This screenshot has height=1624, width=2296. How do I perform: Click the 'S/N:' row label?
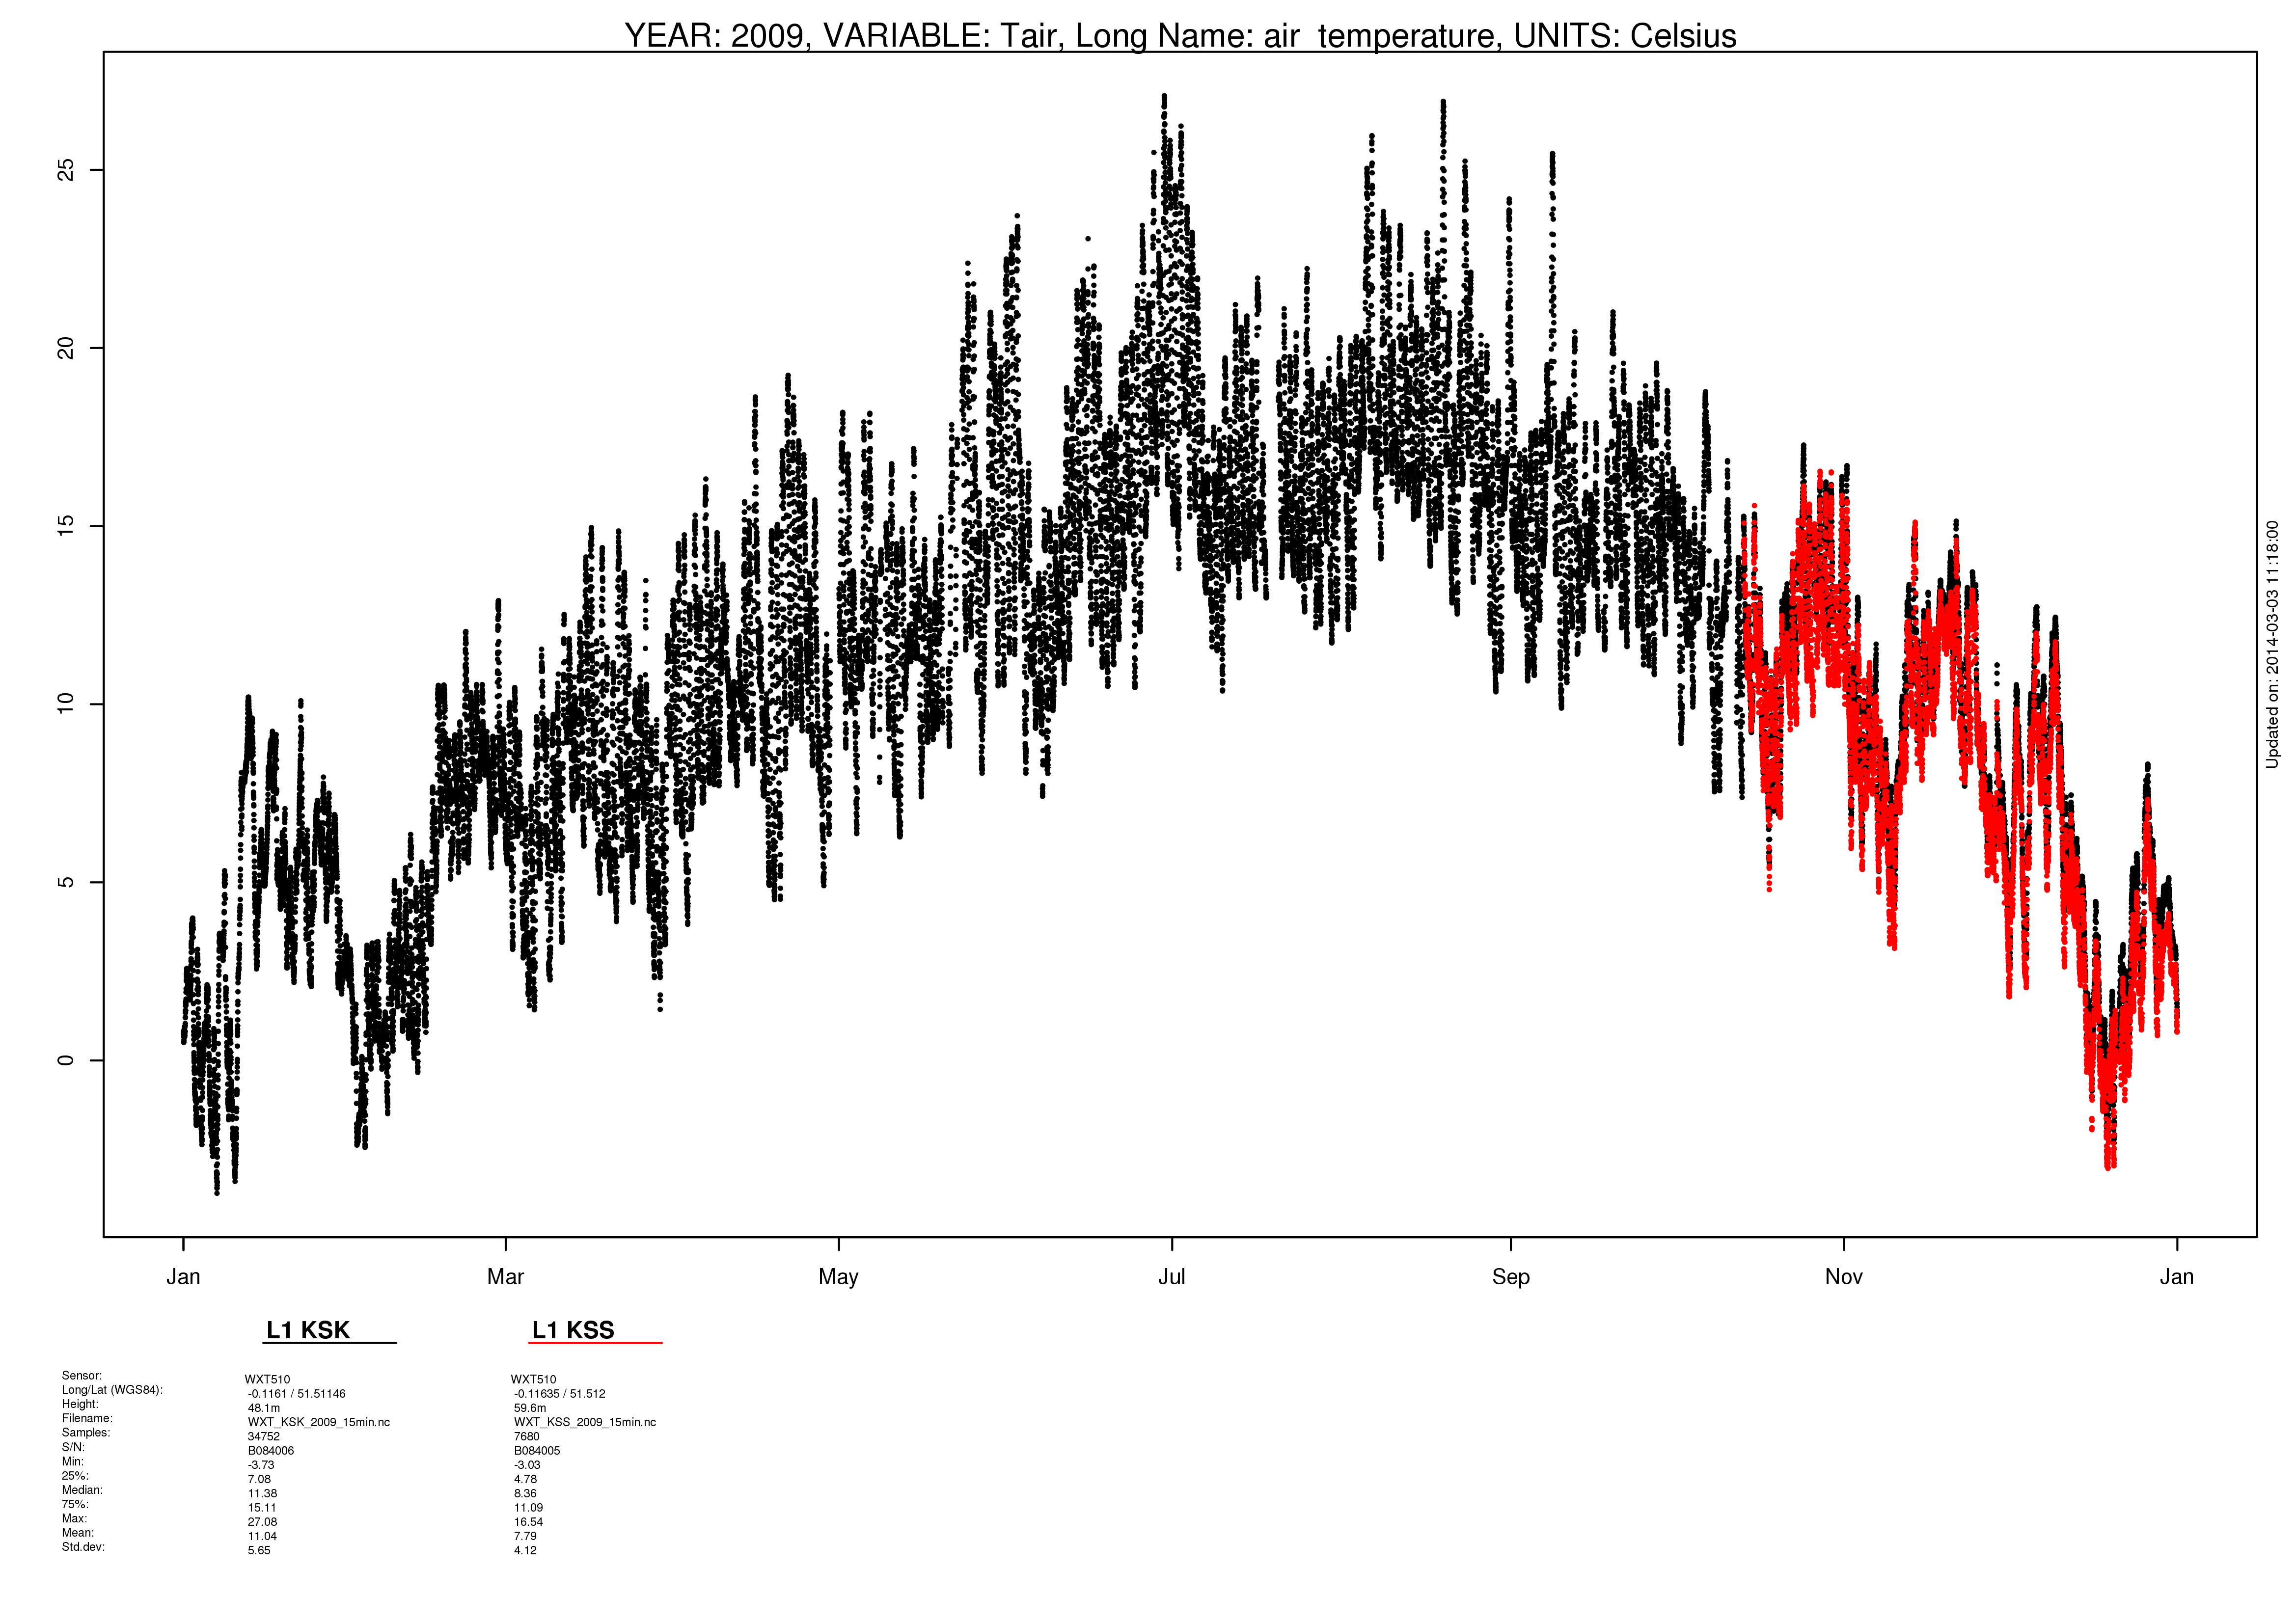(x=73, y=1447)
